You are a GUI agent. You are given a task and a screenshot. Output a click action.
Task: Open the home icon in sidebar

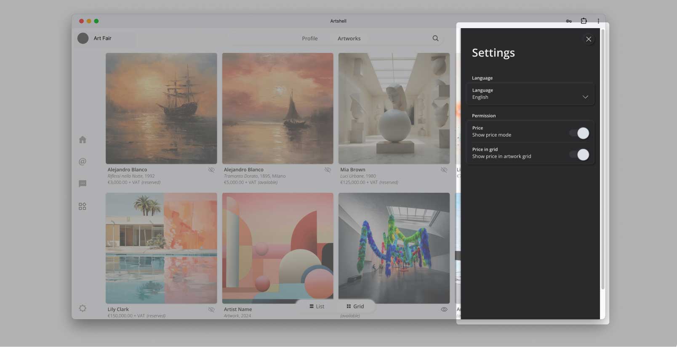coord(83,139)
